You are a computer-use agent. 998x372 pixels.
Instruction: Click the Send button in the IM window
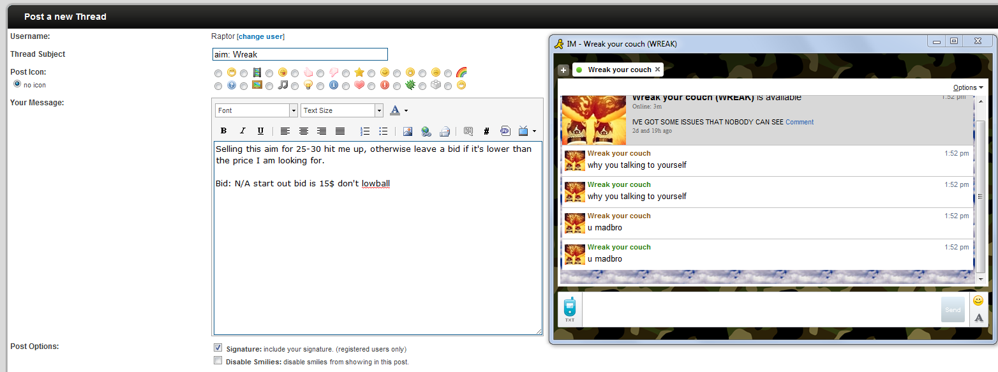click(953, 309)
